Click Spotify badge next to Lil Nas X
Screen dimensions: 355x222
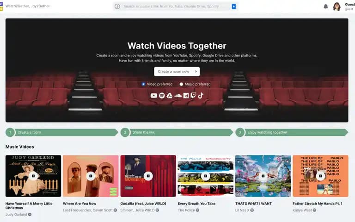click(252, 210)
